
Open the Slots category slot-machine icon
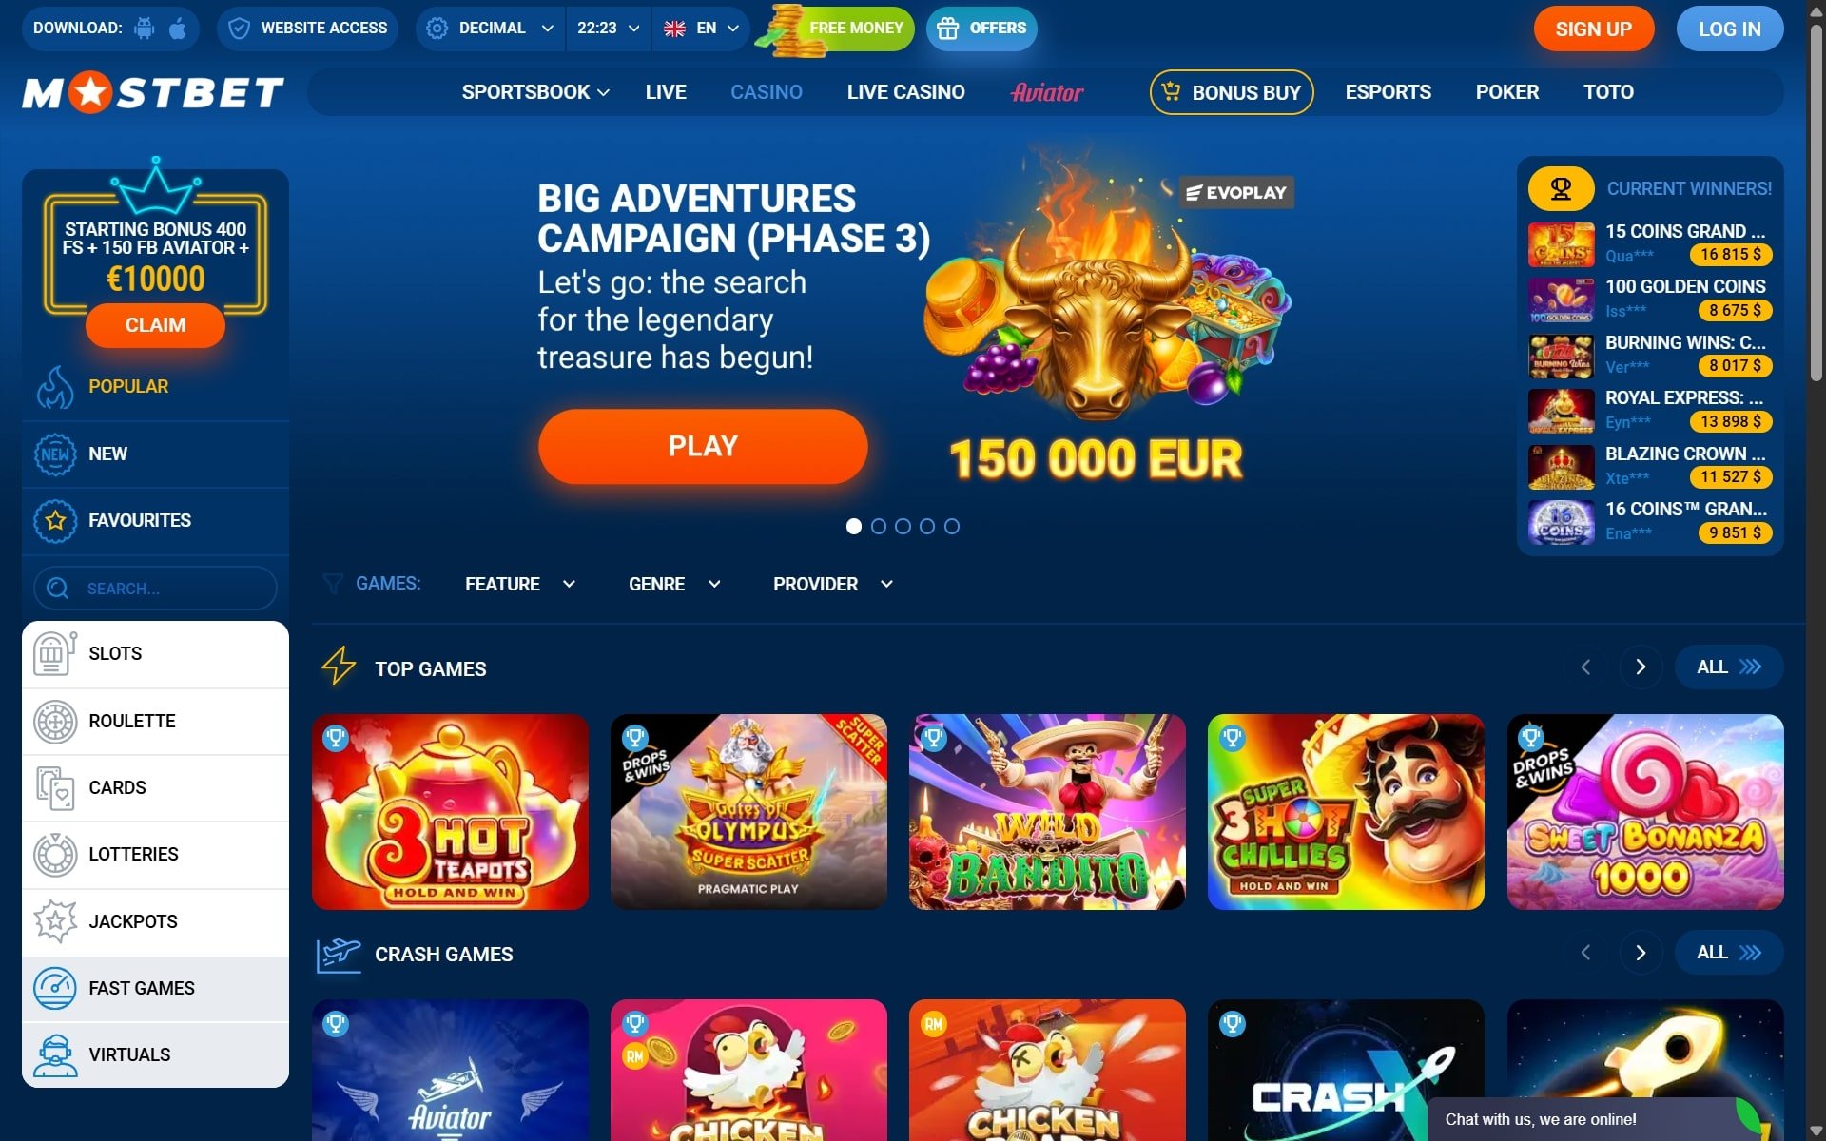(x=55, y=654)
